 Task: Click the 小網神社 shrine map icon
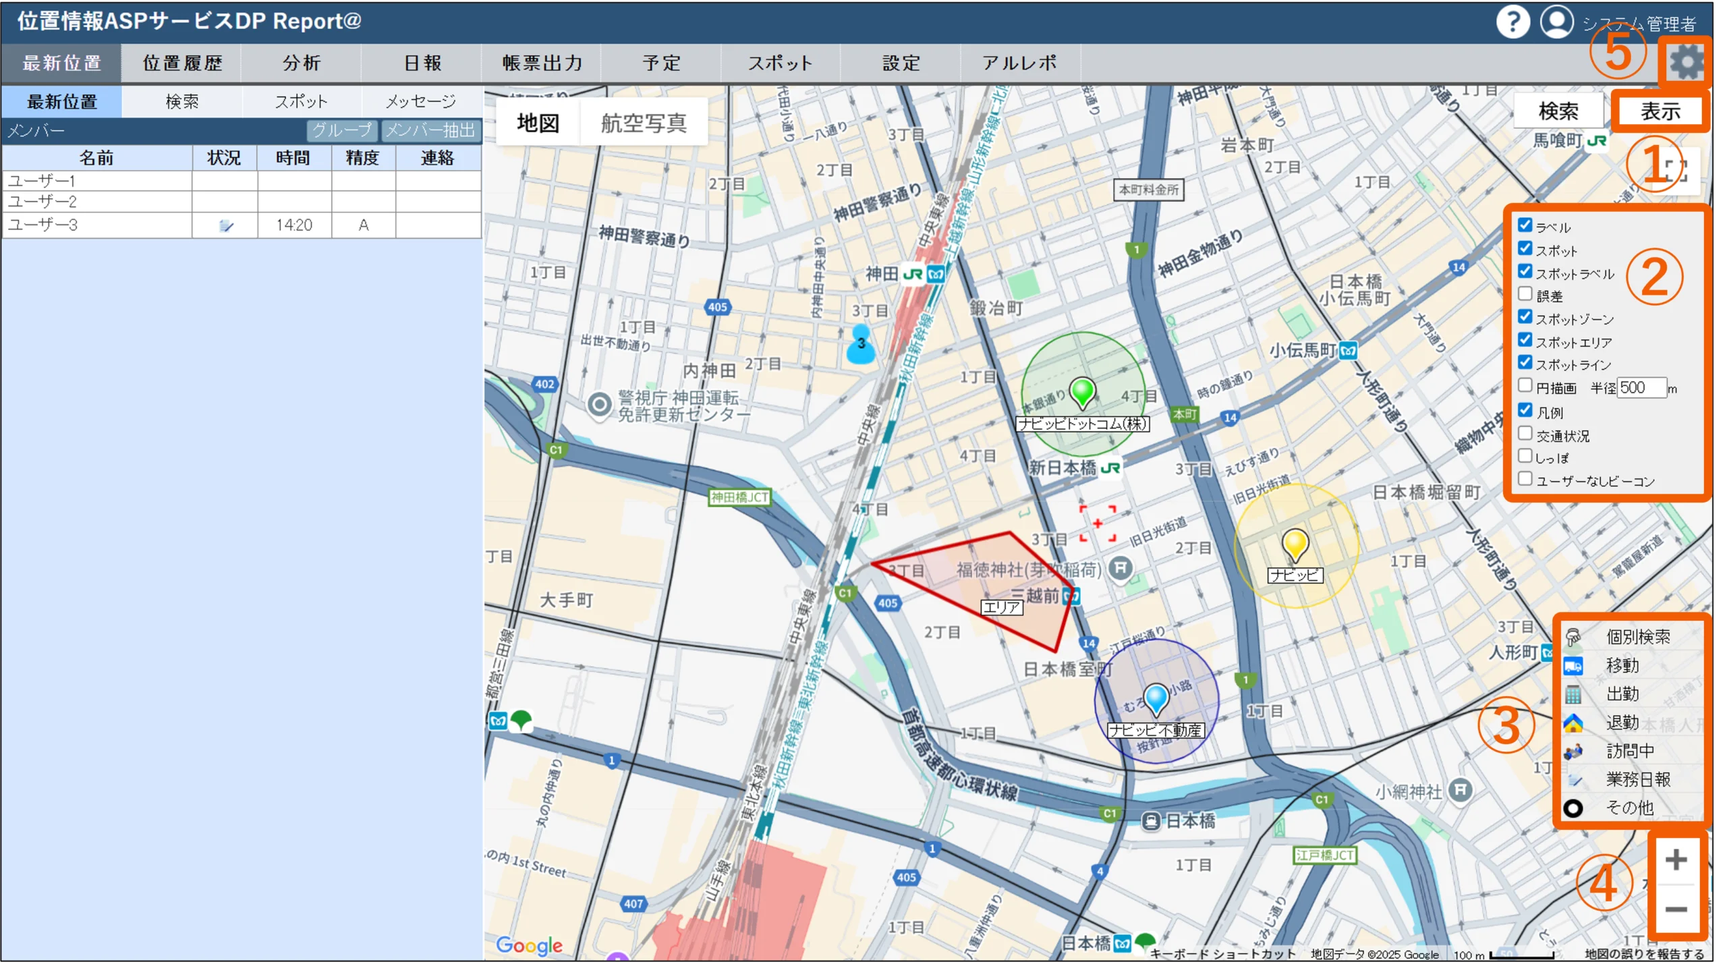point(1459,790)
